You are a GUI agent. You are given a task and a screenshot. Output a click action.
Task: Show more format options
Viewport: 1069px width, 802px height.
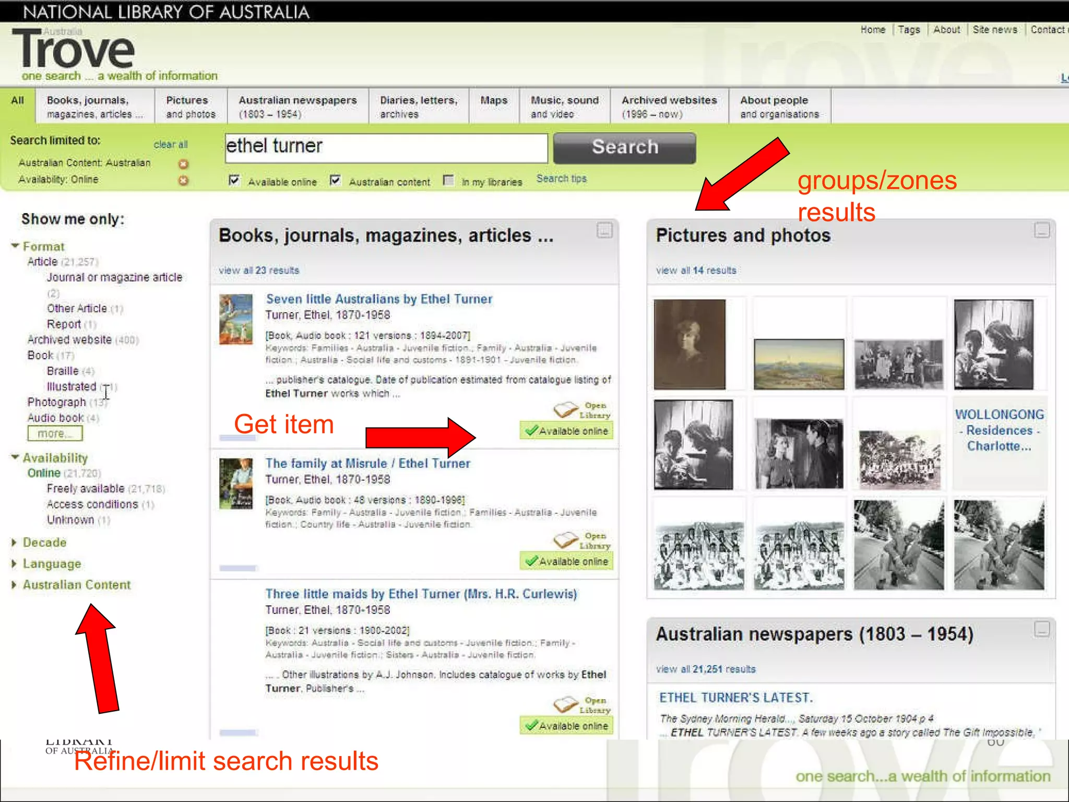(x=55, y=433)
